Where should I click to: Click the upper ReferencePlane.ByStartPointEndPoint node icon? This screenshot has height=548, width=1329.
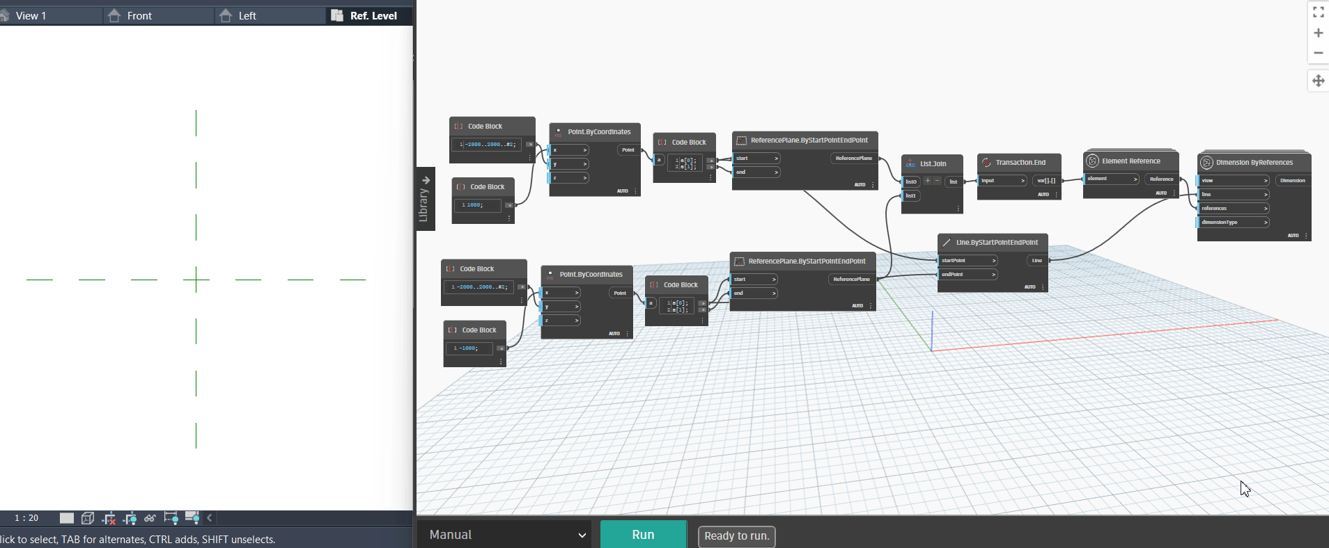741,140
